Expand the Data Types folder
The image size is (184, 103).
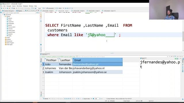tap(4, 45)
